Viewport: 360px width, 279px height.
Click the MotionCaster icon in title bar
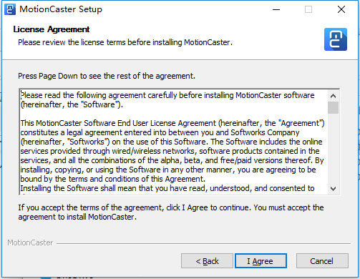(10, 9)
